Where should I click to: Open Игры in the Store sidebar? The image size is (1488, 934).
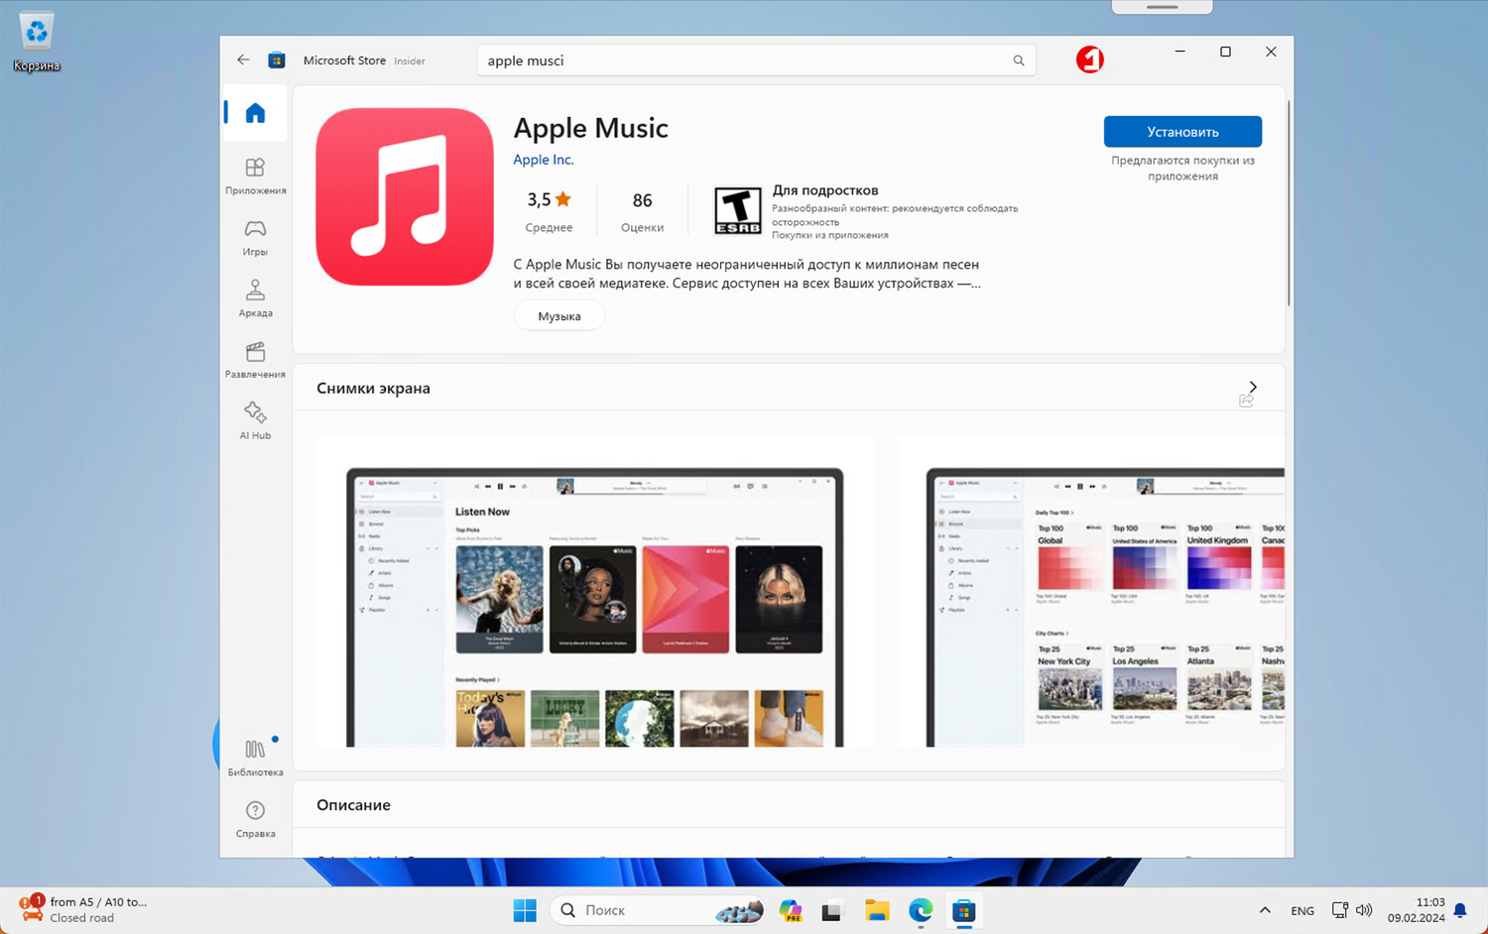pos(255,237)
